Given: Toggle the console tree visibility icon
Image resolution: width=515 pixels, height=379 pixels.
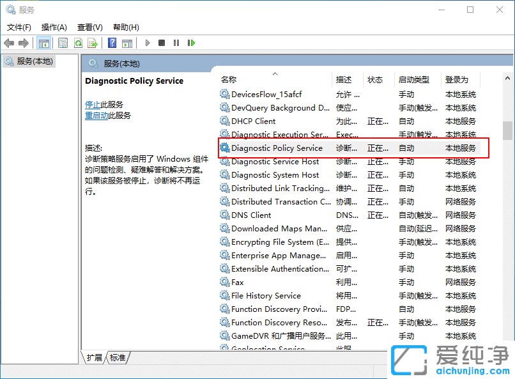Looking at the screenshot, I should coord(43,43).
